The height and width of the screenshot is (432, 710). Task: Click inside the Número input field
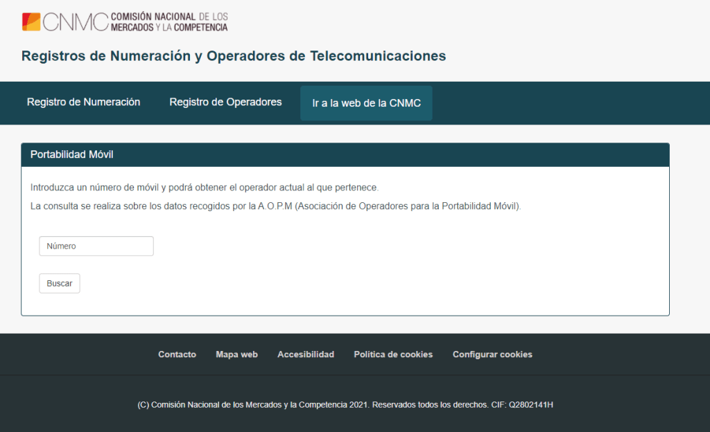[96, 246]
